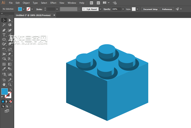The width and height of the screenshot is (191, 128).
Task: Set paint mode to None
Action: (x=11, y=101)
